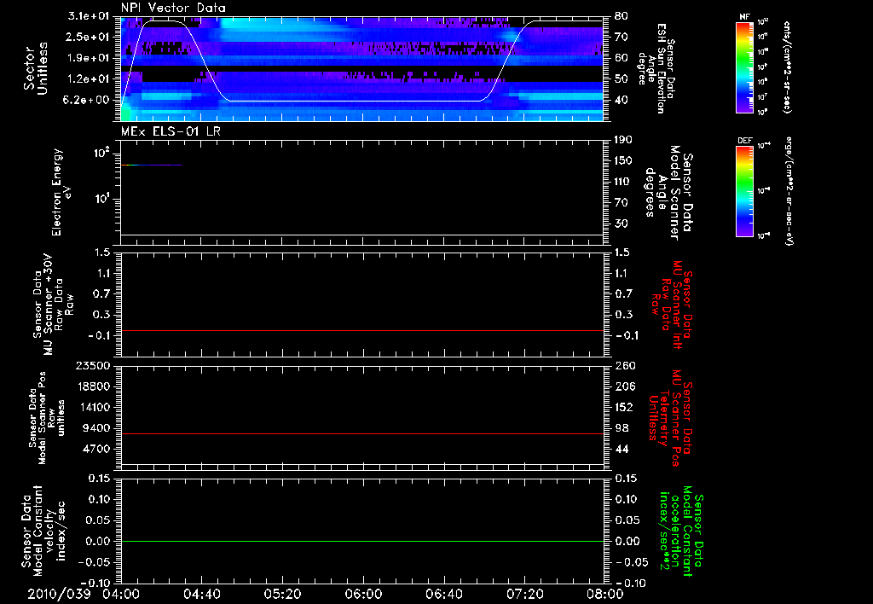
Task: Select the "MU Scanner +30V Raw Data" axis title
Action: tap(54, 304)
